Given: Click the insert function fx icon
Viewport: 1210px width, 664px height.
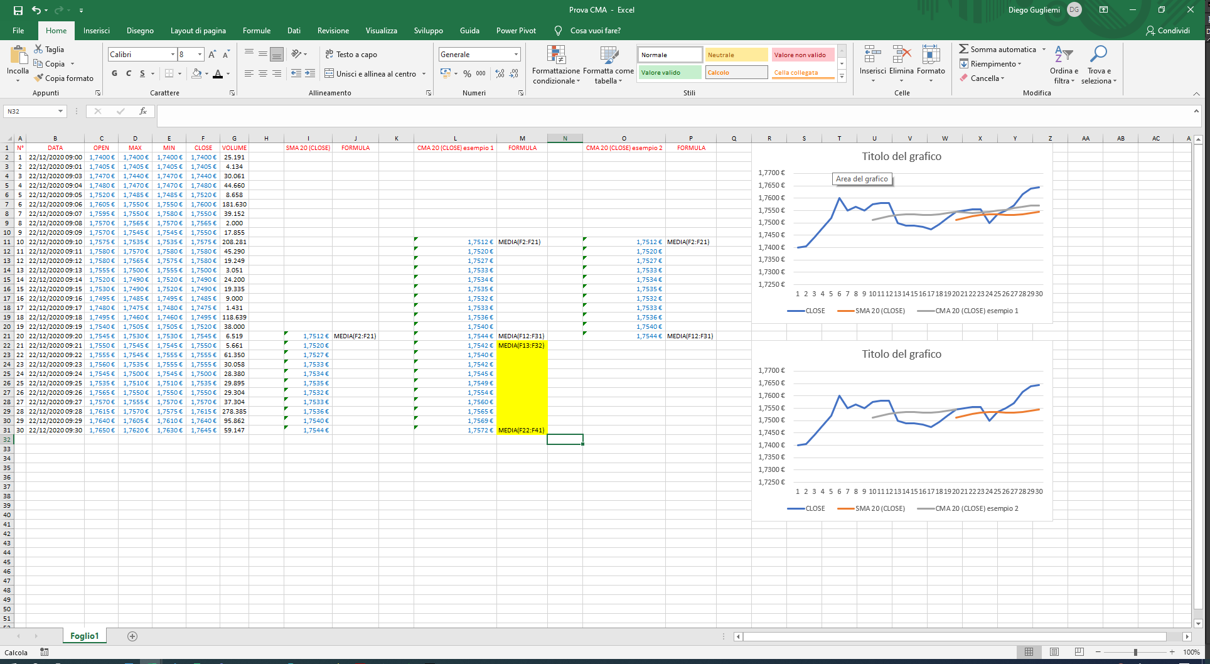Looking at the screenshot, I should pos(143,111).
